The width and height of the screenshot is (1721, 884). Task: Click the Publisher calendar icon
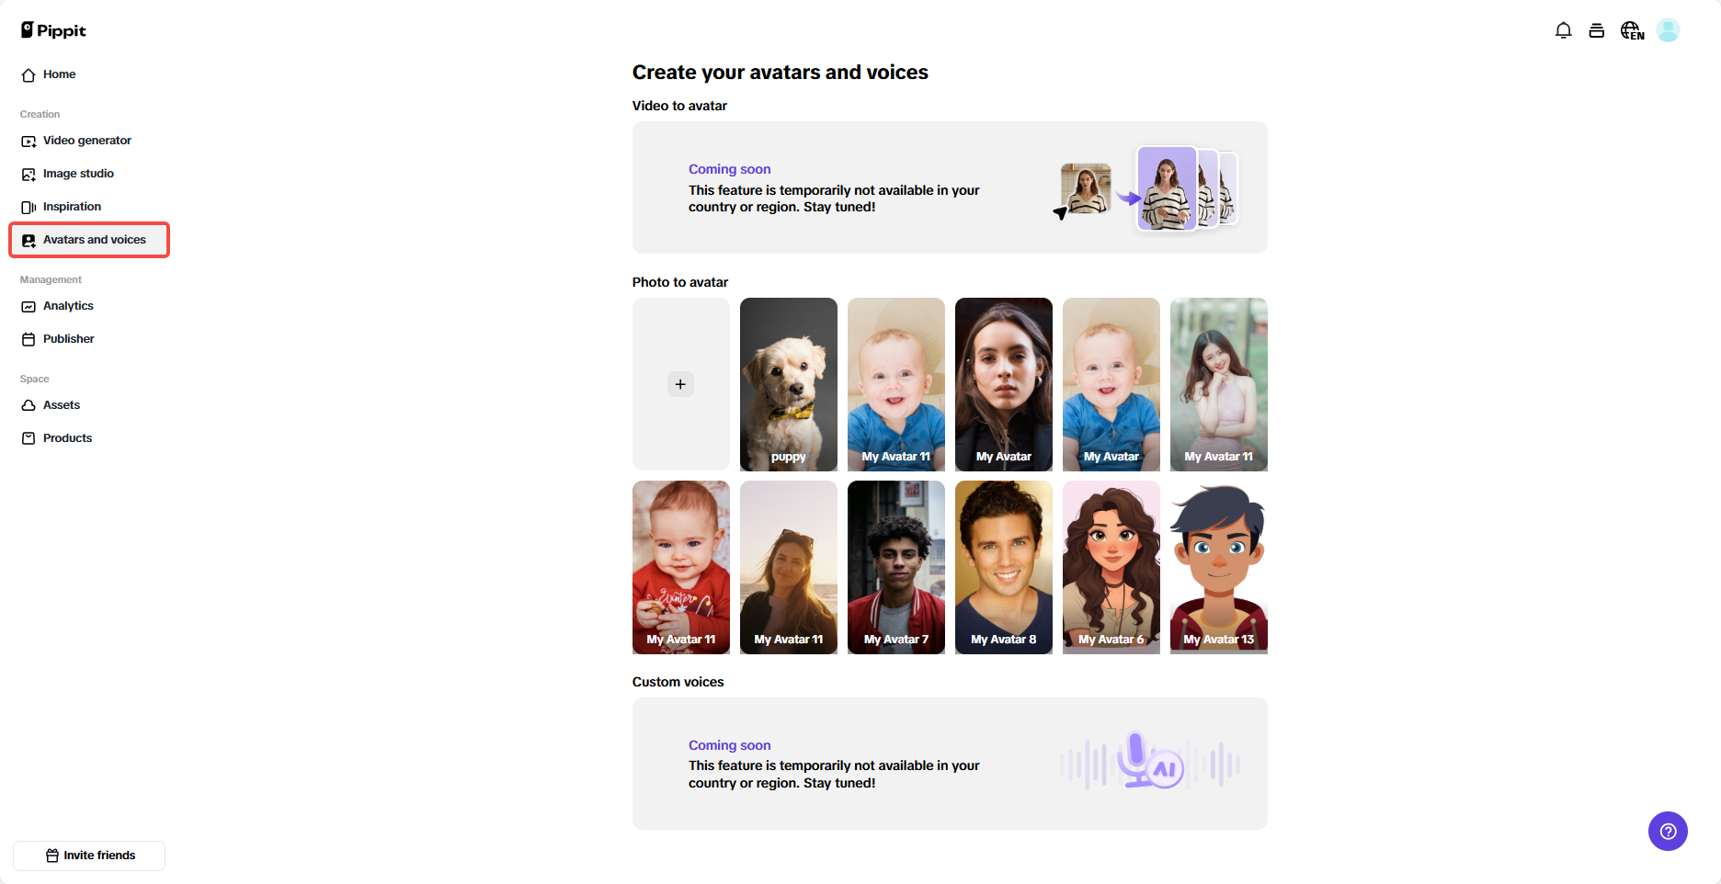[x=28, y=340]
